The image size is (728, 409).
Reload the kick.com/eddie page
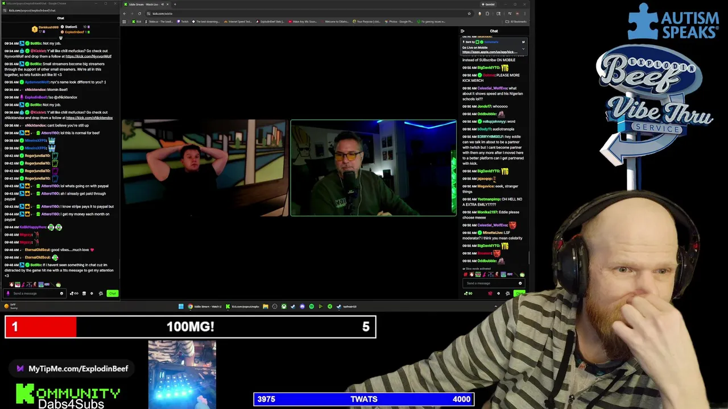pyautogui.click(x=139, y=14)
